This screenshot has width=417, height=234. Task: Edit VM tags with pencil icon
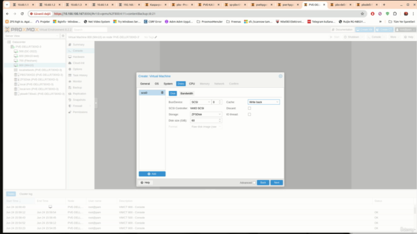tap(156, 37)
